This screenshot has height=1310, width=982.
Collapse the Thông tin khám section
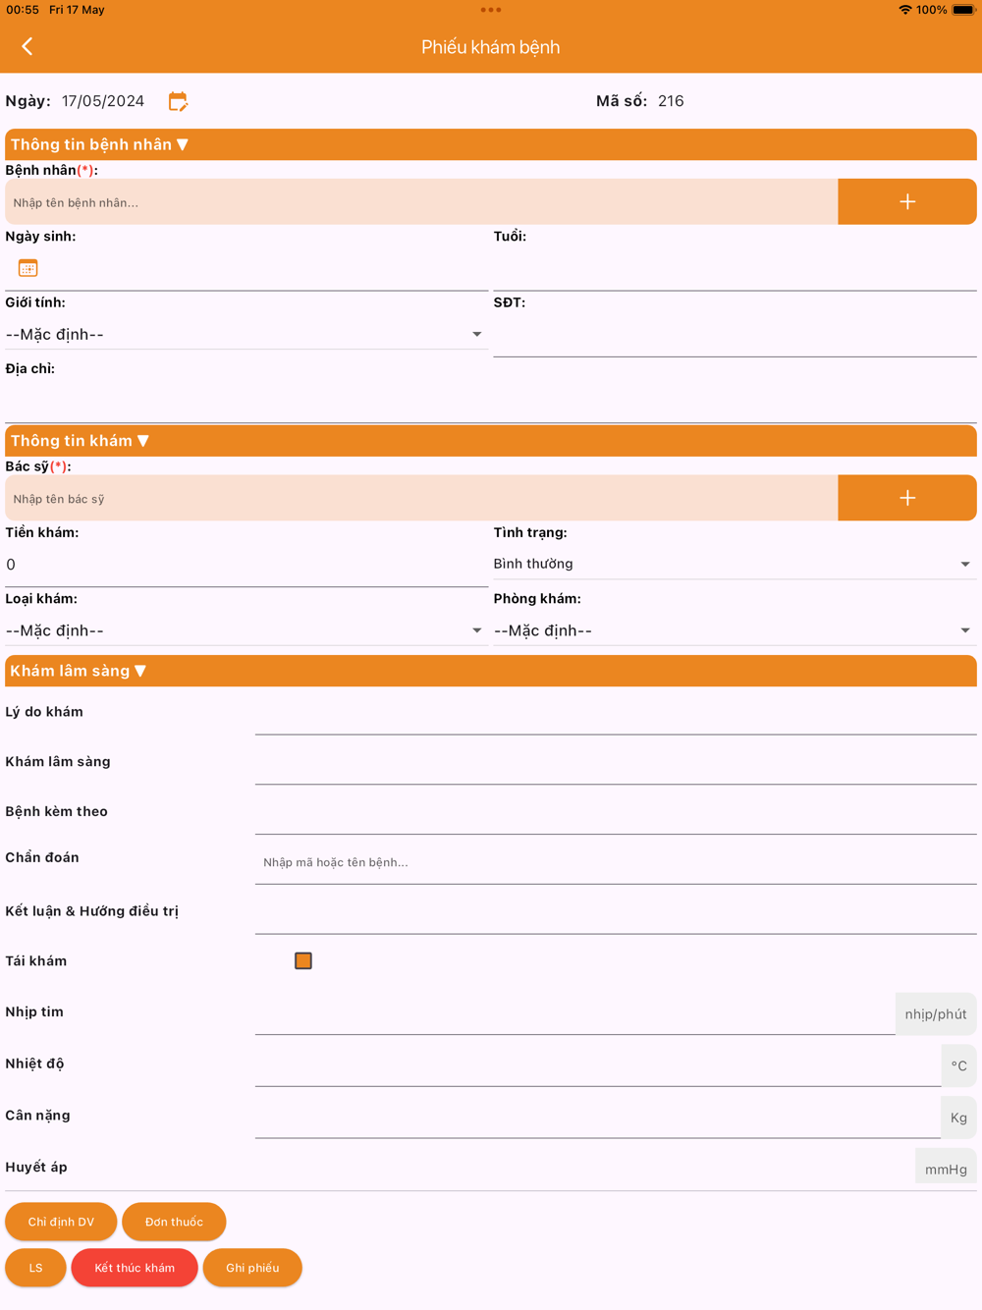(x=491, y=441)
